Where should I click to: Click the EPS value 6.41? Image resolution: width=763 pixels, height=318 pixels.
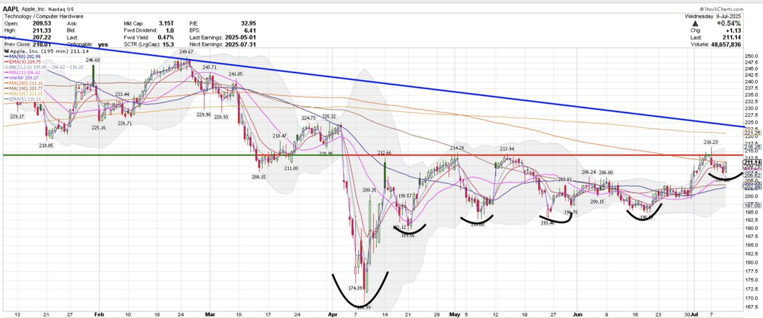coord(249,30)
